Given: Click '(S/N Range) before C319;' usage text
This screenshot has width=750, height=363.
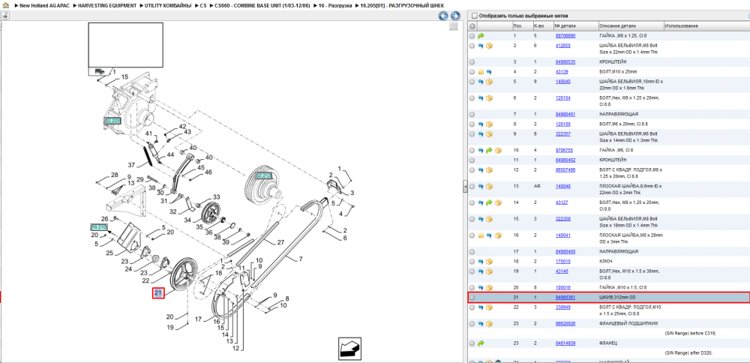Looking at the screenshot, I should (690, 333).
